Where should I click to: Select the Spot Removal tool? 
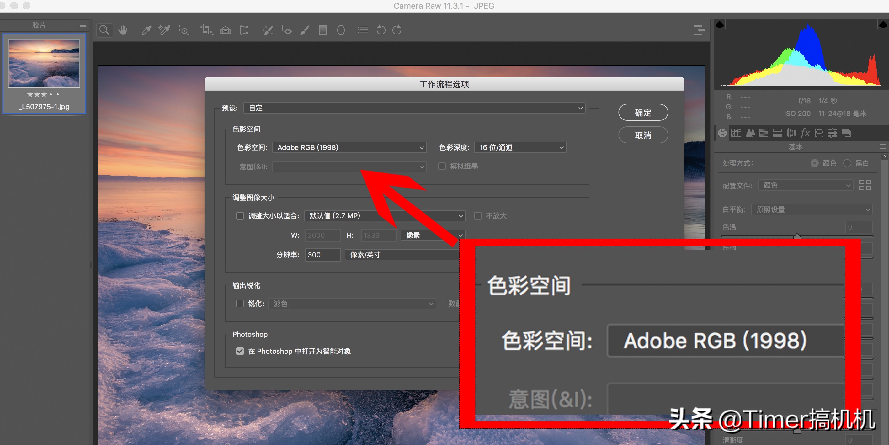pos(268,30)
